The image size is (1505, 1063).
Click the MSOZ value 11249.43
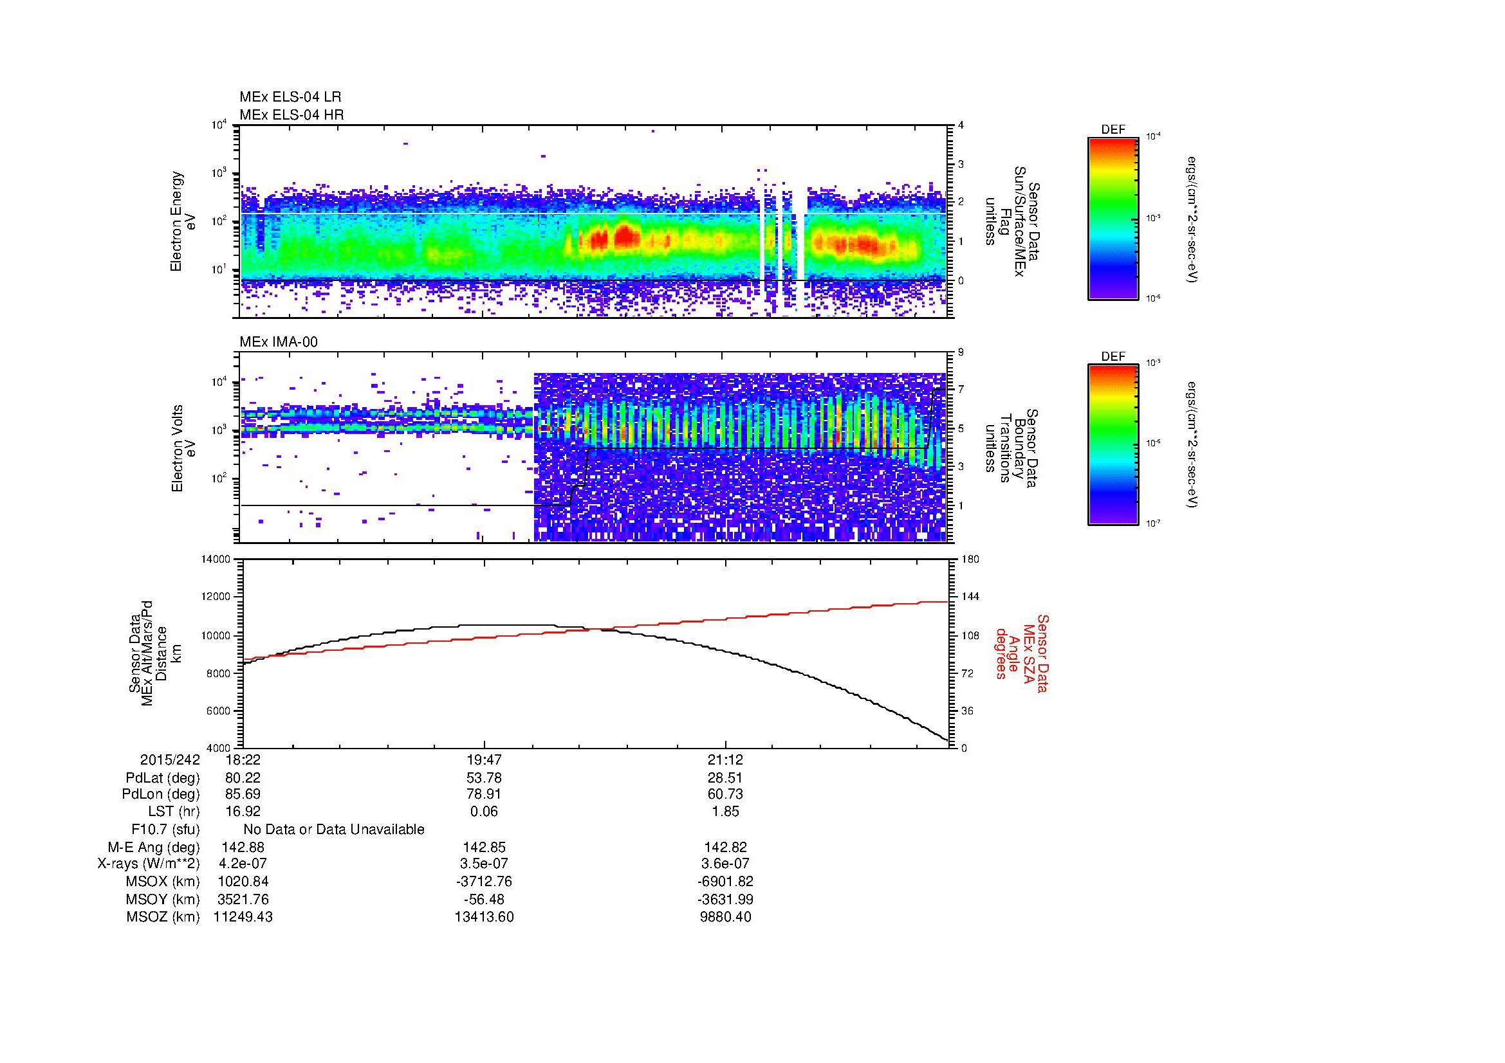click(x=243, y=917)
